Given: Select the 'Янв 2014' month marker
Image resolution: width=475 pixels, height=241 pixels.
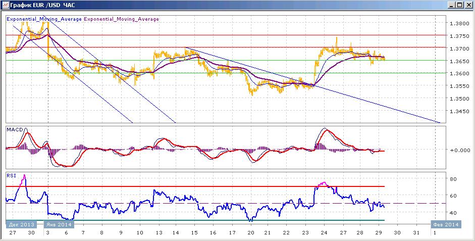Looking at the screenshot, I should (x=60, y=225).
